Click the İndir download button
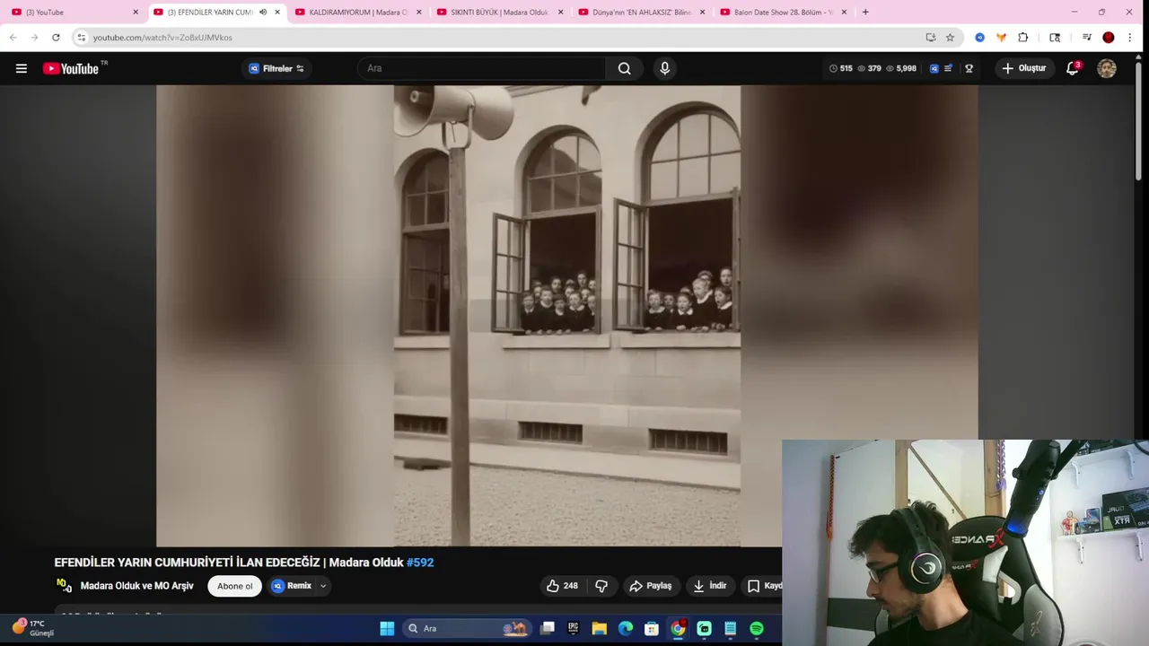Viewport: 1149px width, 646px height. coord(710,586)
